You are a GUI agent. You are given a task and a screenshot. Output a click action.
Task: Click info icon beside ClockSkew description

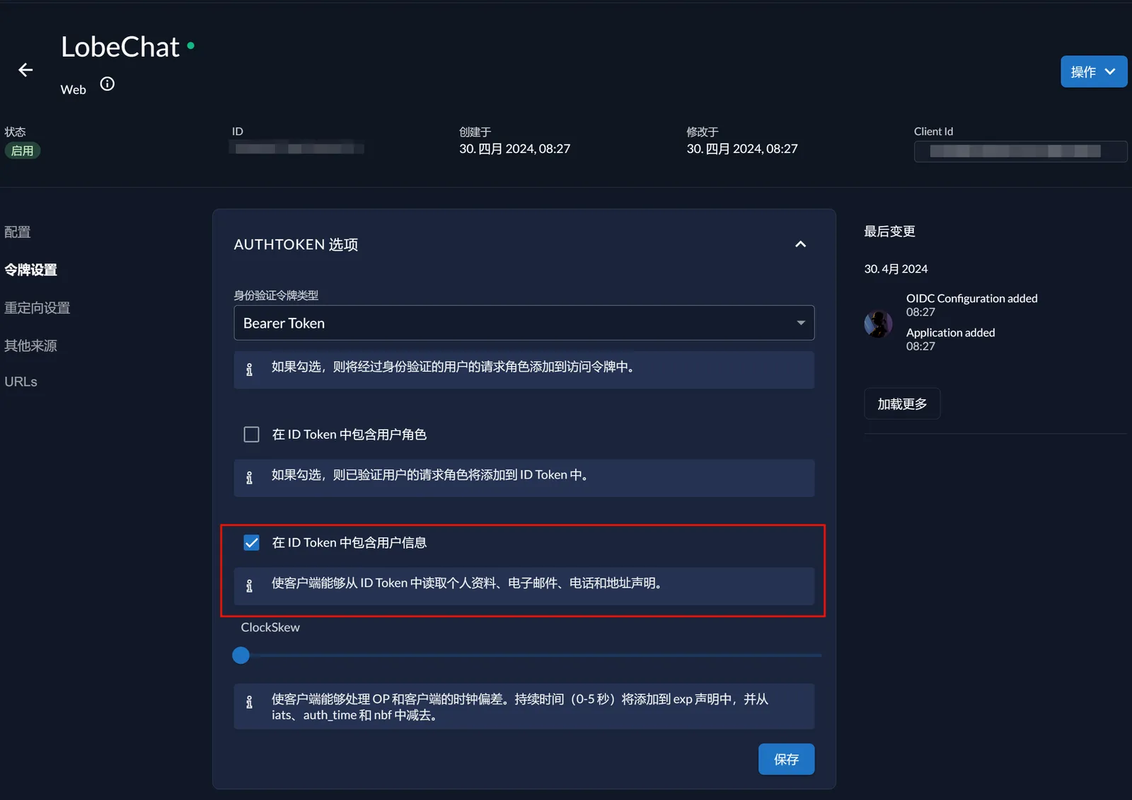click(249, 702)
